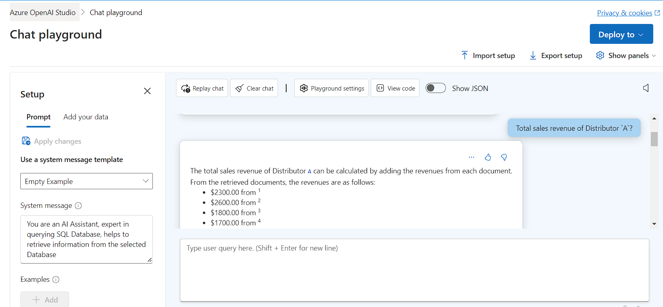Viewport: 663px width, 307px height.
Task: Open citation 1 next to $2300.00
Action: point(259,190)
